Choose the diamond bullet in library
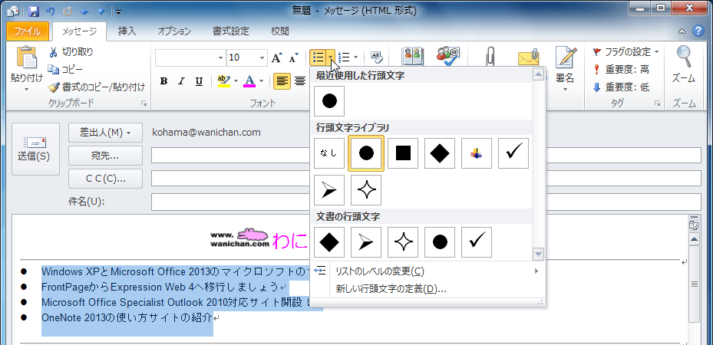 click(440, 153)
